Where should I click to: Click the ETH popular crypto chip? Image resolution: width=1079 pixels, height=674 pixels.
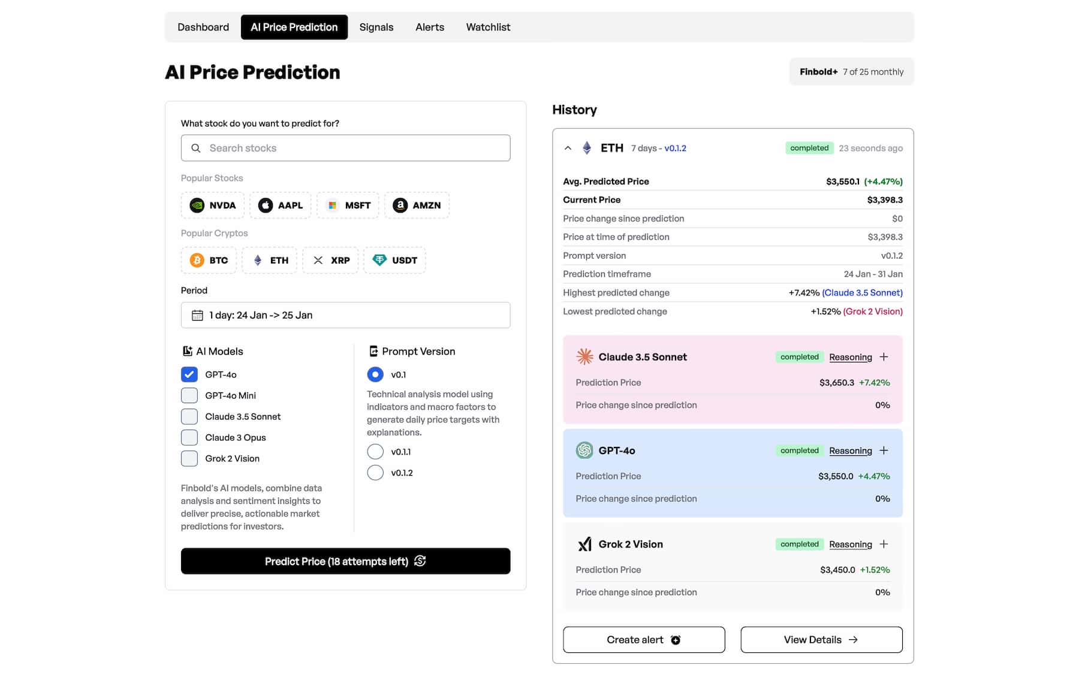pyautogui.click(x=270, y=260)
